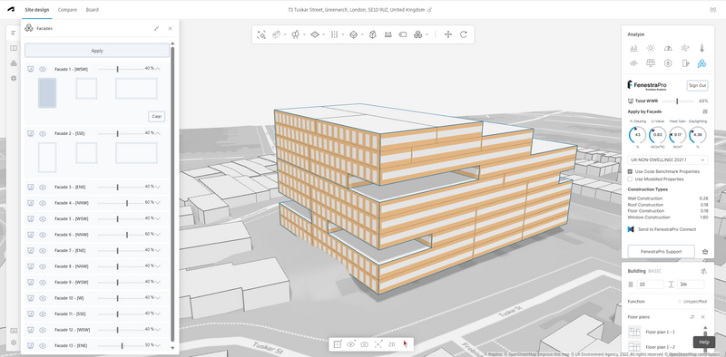
Task: Open the extensions cubes tool in toolbar
Action: tap(417, 34)
